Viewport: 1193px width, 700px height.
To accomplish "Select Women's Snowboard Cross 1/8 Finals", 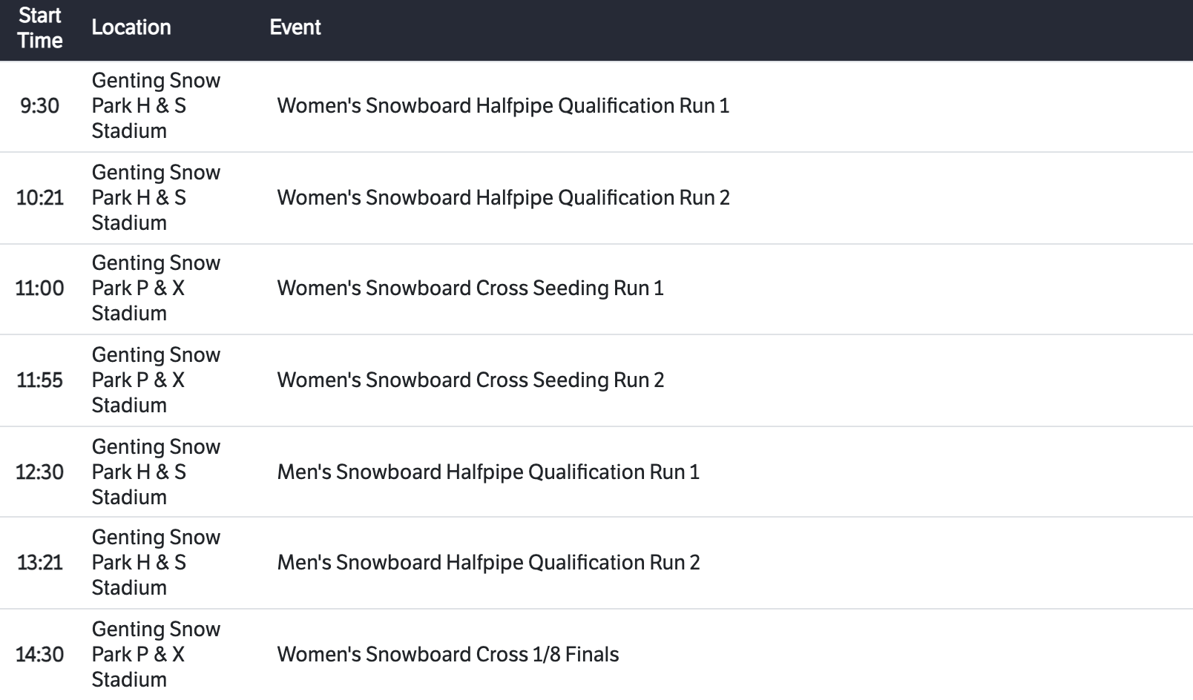I will pos(448,655).
